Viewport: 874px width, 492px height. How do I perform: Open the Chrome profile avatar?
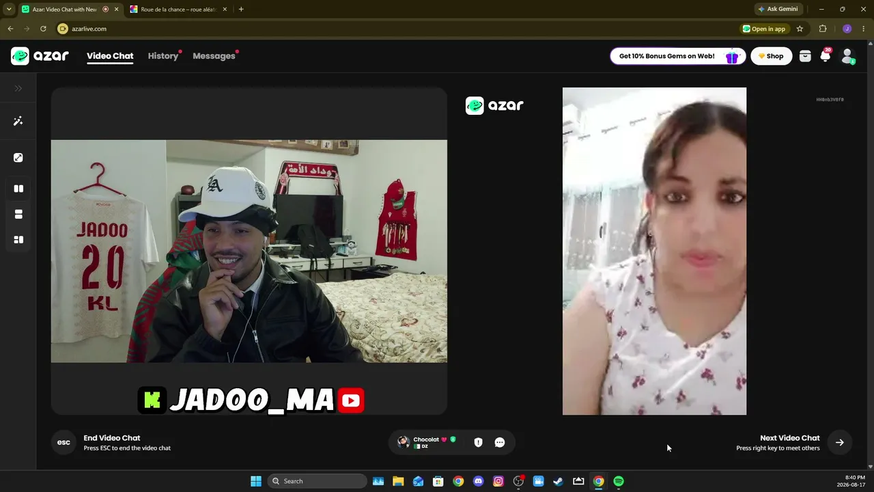pyautogui.click(x=847, y=29)
